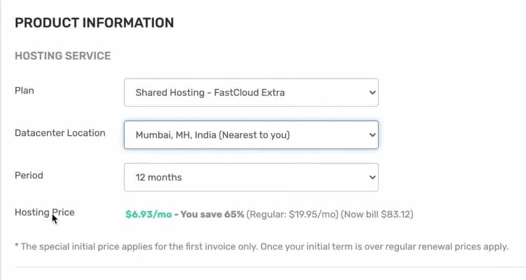This screenshot has width=526, height=280.
Task: Click the Now bill $83.12 amount
Action: (x=377, y=215)
